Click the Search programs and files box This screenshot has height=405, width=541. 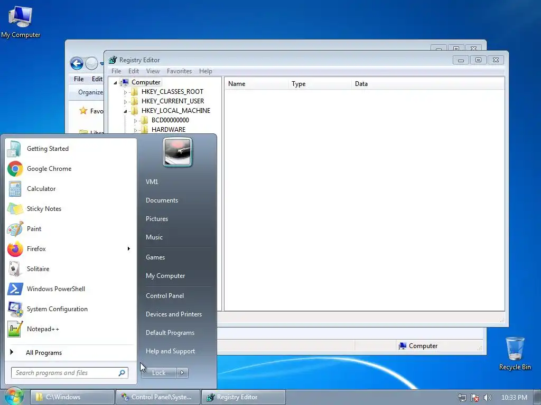click(x=70, y=373)
